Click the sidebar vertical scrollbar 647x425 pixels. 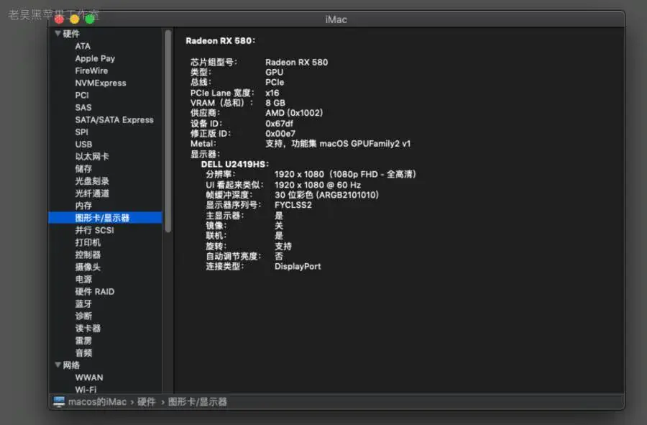click(168, 131)
